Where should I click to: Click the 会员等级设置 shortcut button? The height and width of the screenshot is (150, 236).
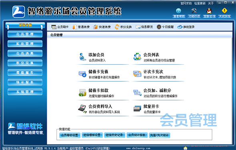point(70,135)
